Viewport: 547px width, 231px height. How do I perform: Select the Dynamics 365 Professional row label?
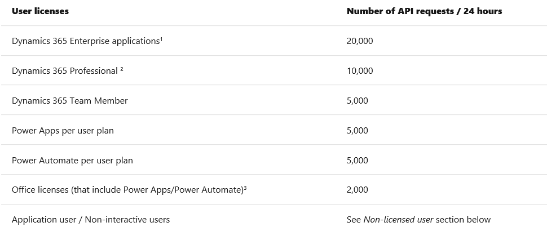click(x=65, y=71)
